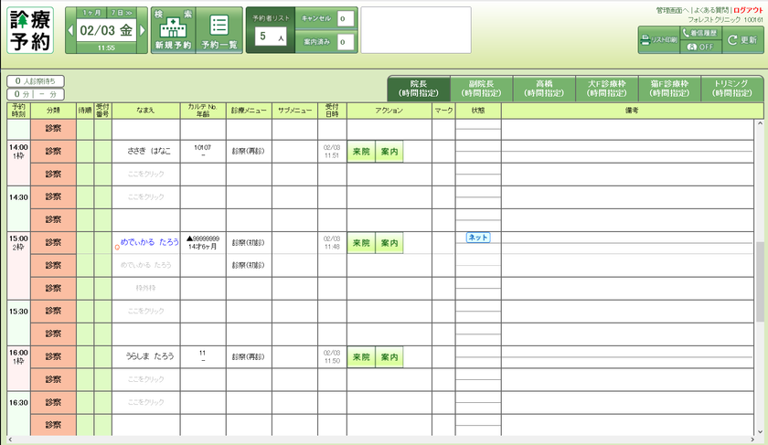The height and width of the screenshot is (445, 768).
Task: Click 来院 for ささき はなこ
Action: pyautogui.click(x=361, y=152)
